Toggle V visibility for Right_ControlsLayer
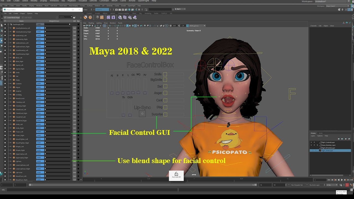Screen dimensions: 354x199 (x=311, y=142)
